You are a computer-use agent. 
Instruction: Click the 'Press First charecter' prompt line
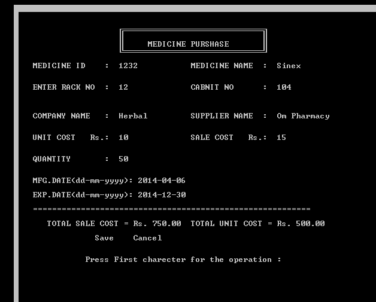click(183, 260)
